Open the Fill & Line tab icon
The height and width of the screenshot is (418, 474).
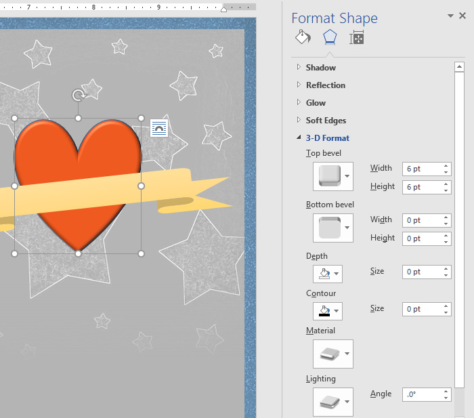[x=302, y=37]
